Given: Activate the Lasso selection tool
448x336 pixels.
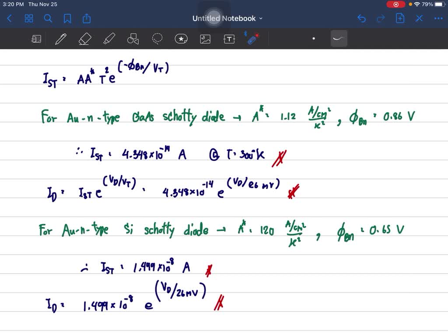Looking at the screenshot, I should tap(157, 38).
